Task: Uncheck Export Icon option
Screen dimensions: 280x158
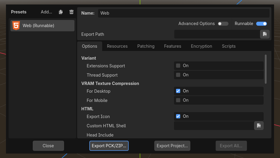Action: [x=178, y=116]
